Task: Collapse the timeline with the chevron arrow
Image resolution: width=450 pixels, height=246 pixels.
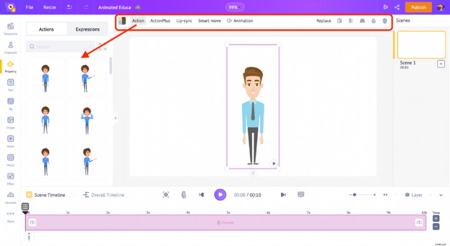Action: (441, 195)
